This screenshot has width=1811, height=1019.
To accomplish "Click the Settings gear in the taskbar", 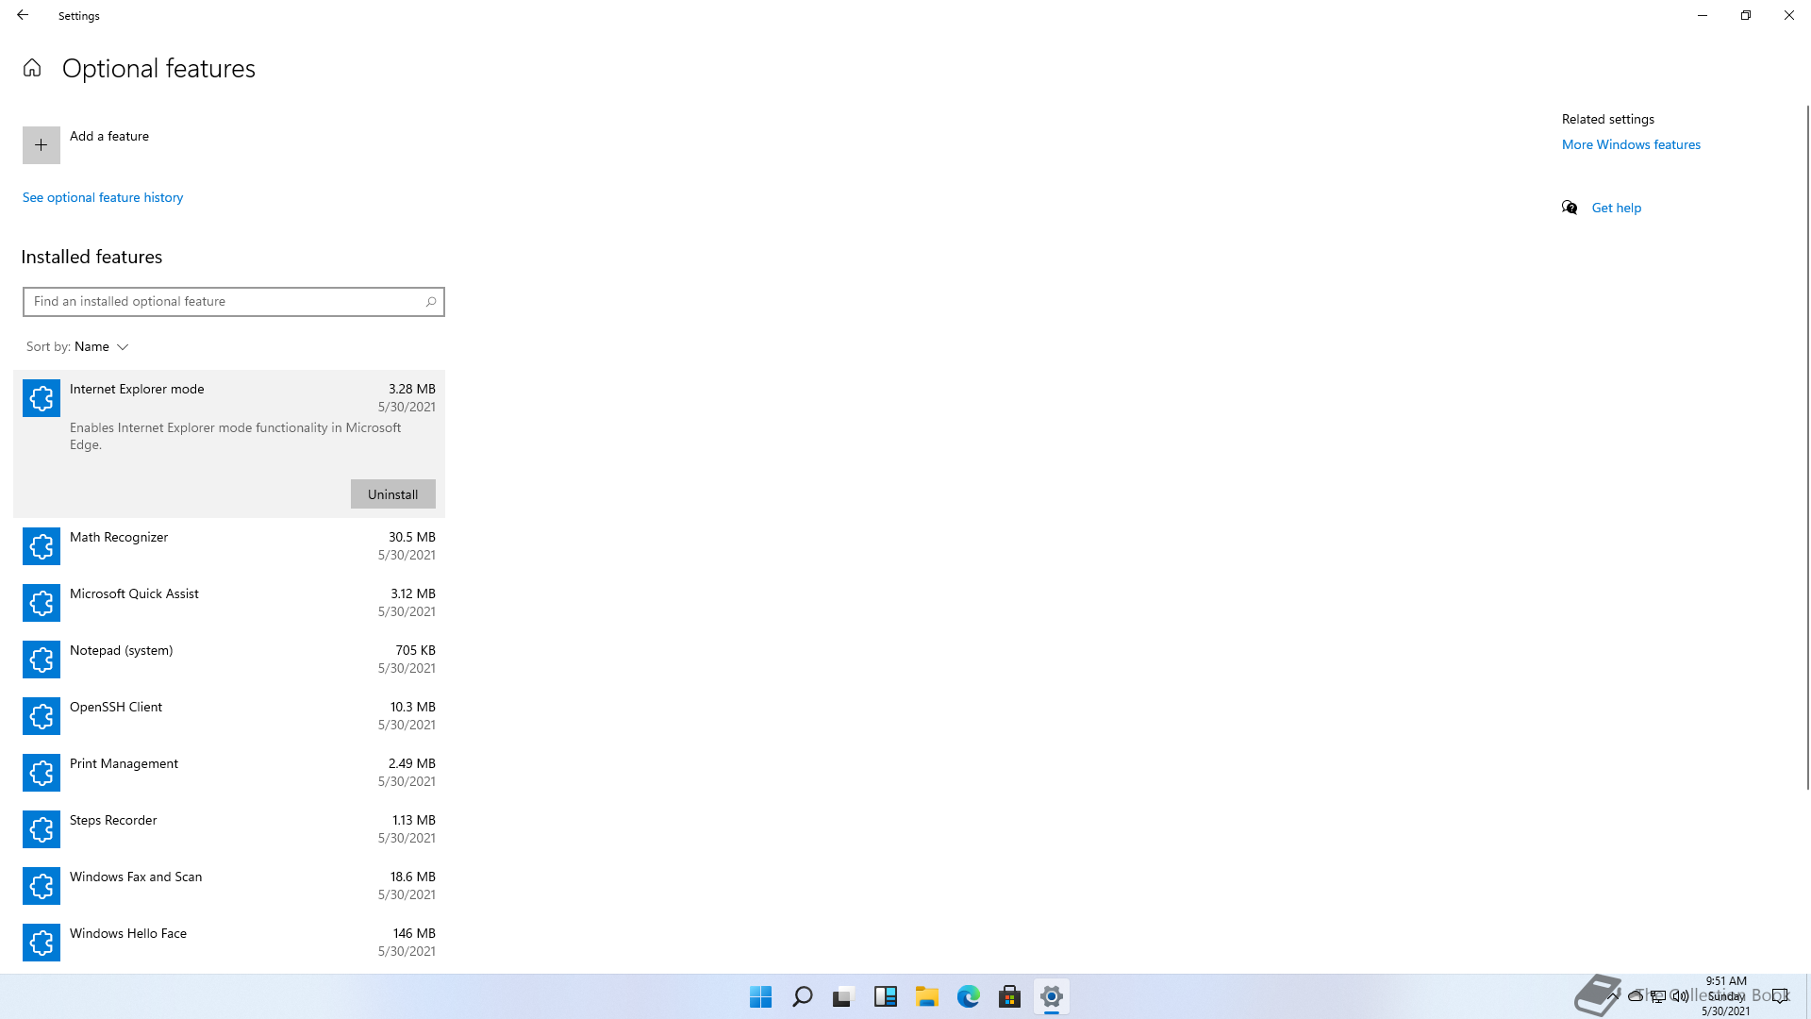I will (x=1051, y=996).
